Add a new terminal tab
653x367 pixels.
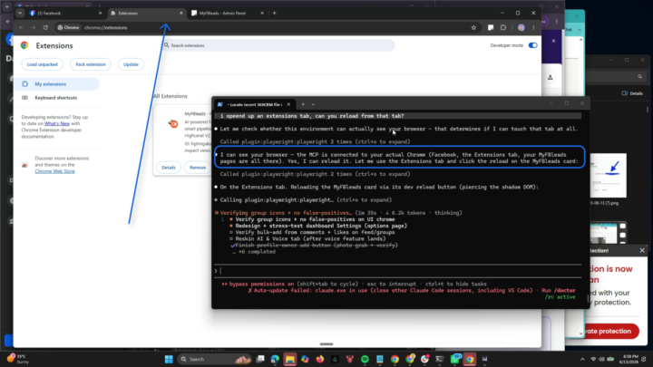[303, 104]
